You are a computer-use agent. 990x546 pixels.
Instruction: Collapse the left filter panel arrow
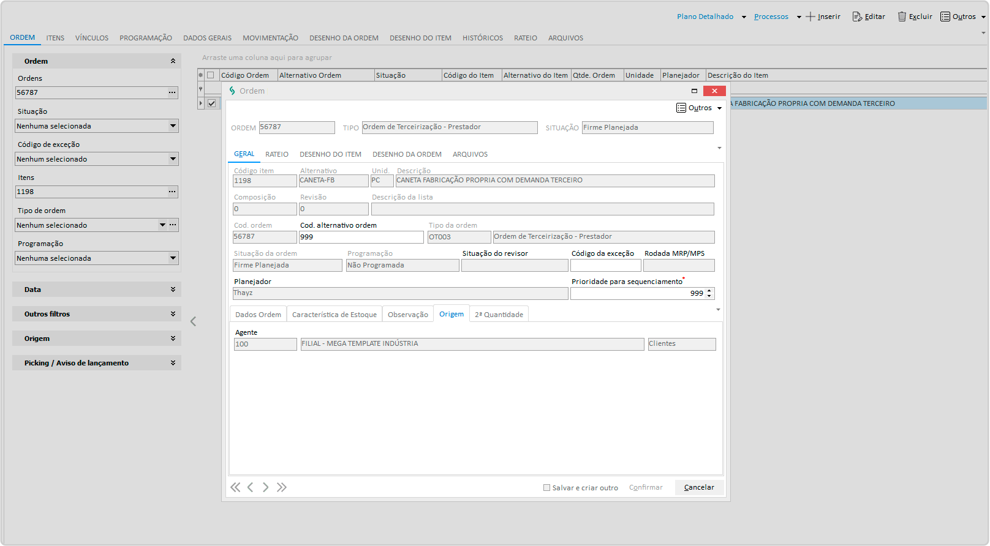(x=193, y=321)
